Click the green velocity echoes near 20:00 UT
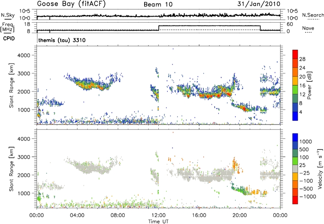324x224 pixels. (x=239, y=189)
